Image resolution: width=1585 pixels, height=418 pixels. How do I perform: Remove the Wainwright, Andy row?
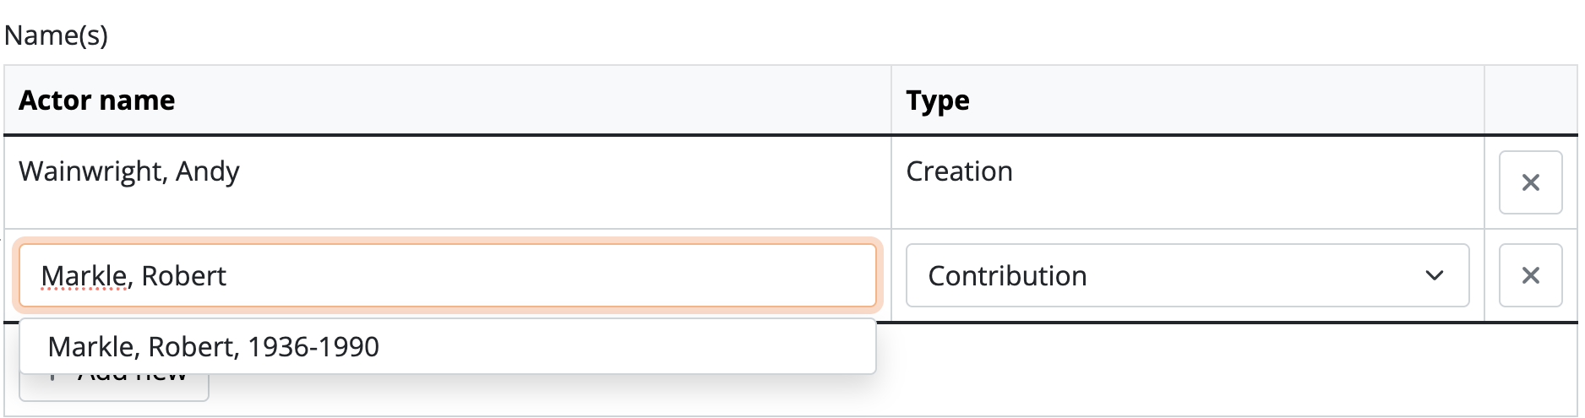click(x=1529, y=182)
